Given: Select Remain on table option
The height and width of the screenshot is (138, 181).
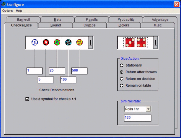Looking at the screenshot, I should [x=135, y=86].
